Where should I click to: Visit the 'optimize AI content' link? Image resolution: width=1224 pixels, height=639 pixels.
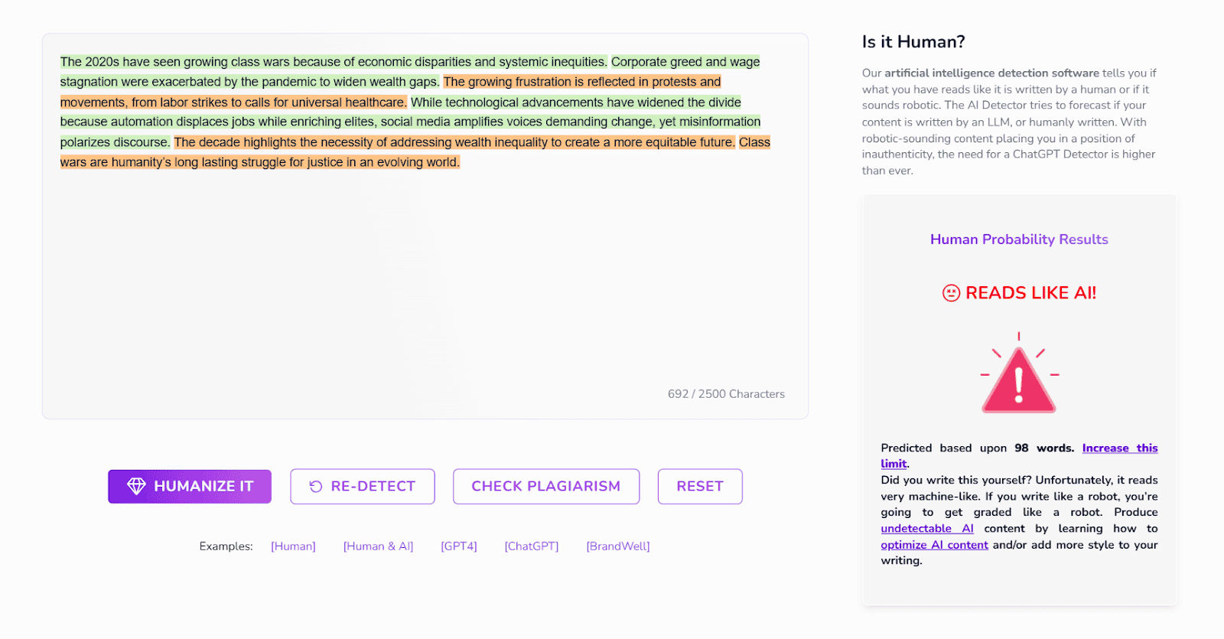(934, 545)
